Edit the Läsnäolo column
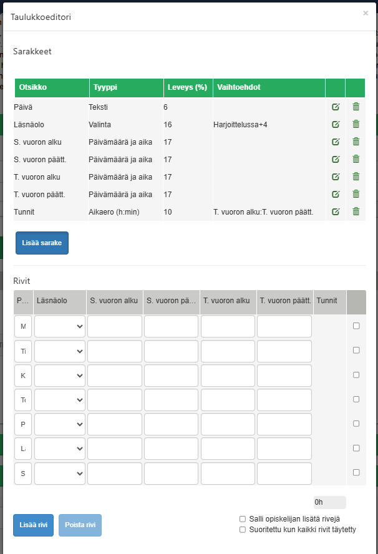Screen dimensions: 378x554 [336, 124]
